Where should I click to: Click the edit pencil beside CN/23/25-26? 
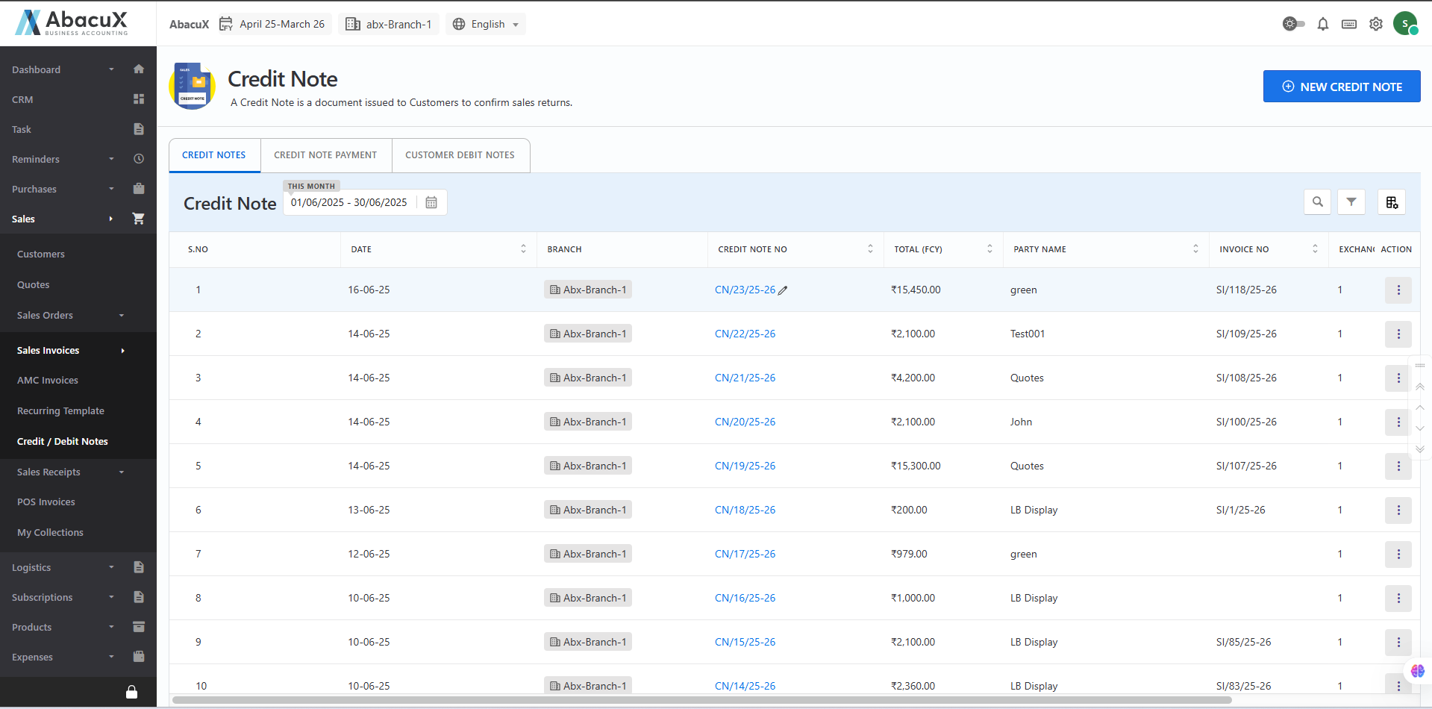point(783,291)
